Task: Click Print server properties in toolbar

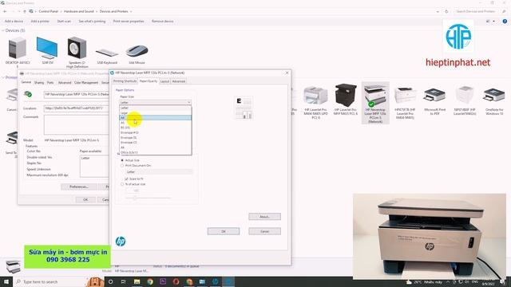Action: point(129,22)
